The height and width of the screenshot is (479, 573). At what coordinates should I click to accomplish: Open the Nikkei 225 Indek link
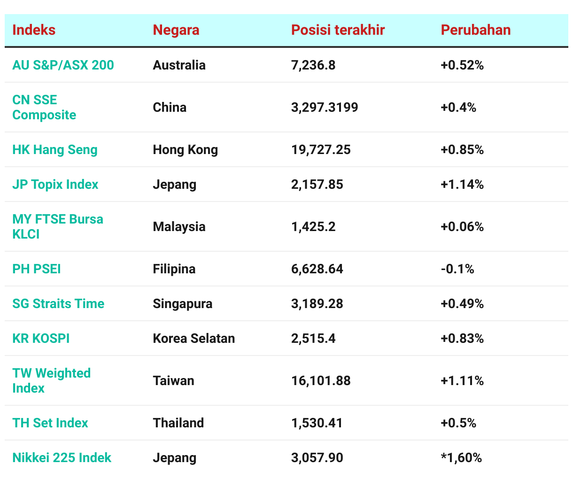click(62, 457)
